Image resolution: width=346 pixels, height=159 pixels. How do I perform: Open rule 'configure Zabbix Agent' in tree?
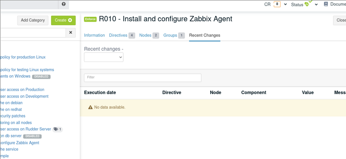[19, 143]
